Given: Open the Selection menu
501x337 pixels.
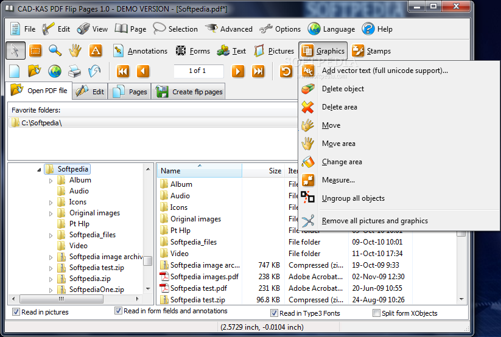Looking at the screenshot, I should click(x=175, y=29).
